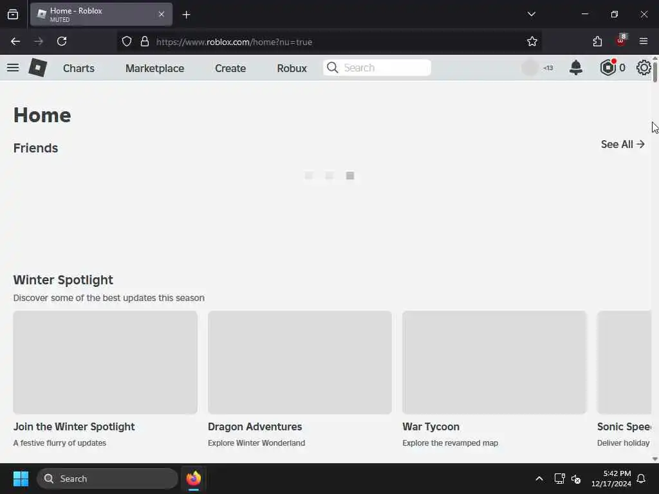The image size is (659, 494).
Task: Open the Windows Start menu
Action: coord(21,479)
